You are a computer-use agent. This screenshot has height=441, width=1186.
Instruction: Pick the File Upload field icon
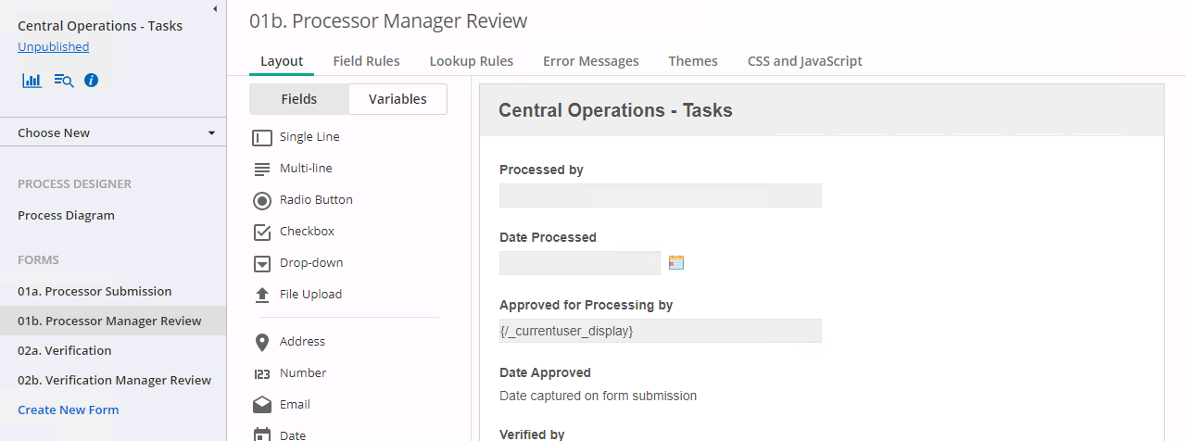[262, 295]
